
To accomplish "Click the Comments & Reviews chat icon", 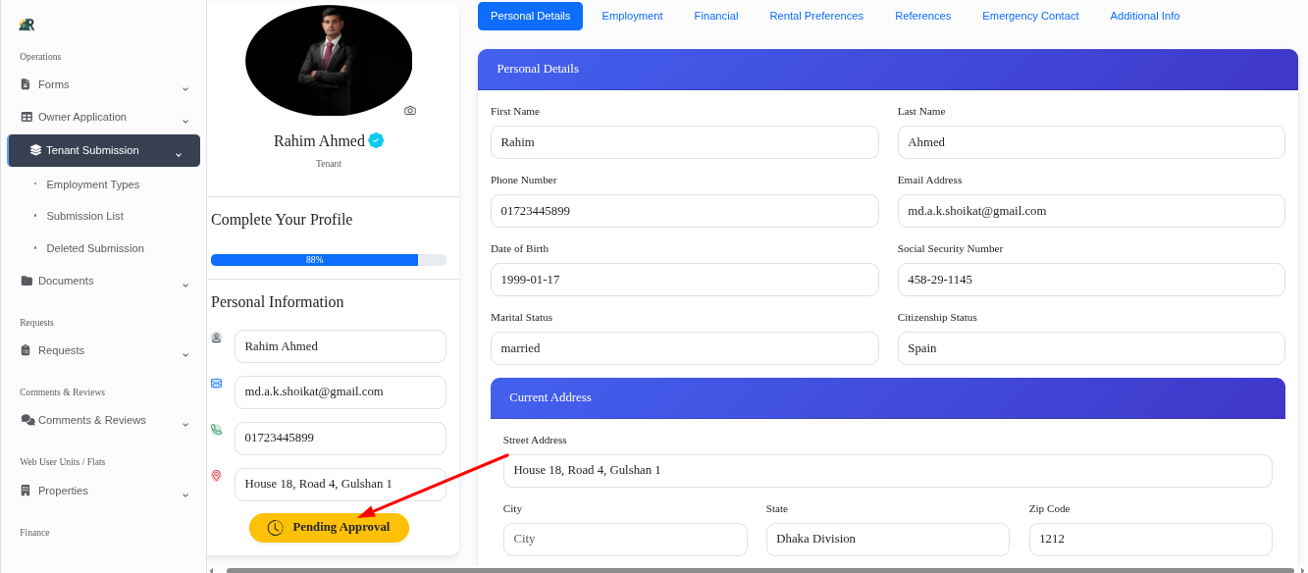I will [26, 420].
